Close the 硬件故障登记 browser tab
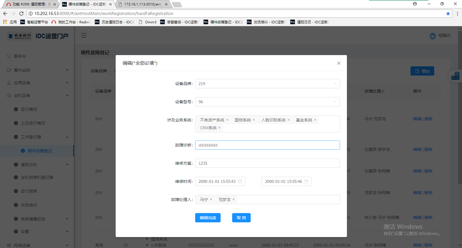 (x=110, y=4)
